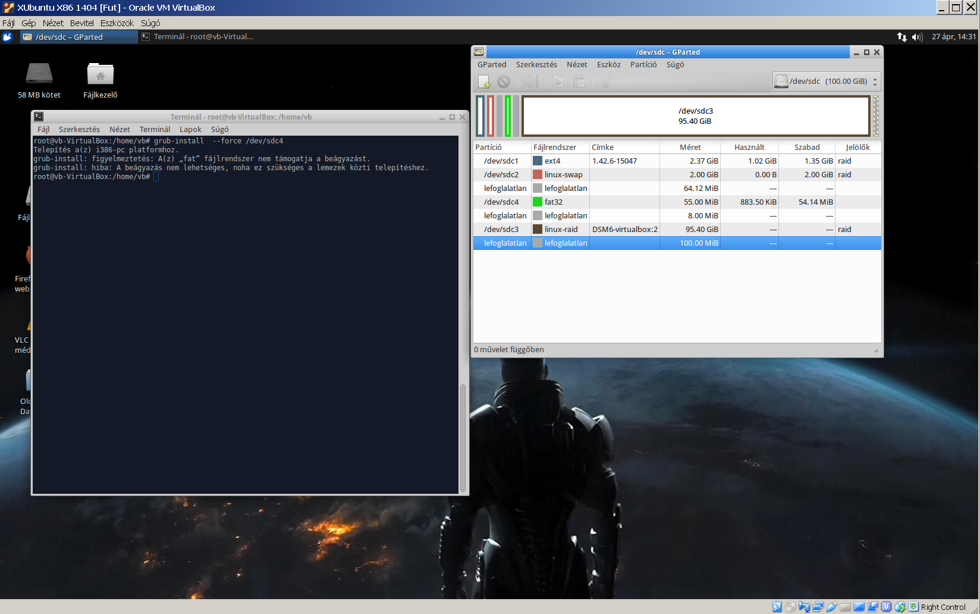Click the fat32 green color square
Screen dimensions: 980x614
(x=538, y=202)
